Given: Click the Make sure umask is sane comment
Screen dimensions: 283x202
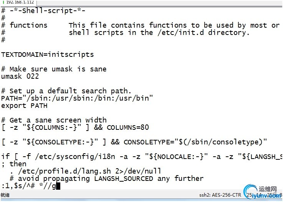Looking at the screenshot, I should click(x=54, y=69).
